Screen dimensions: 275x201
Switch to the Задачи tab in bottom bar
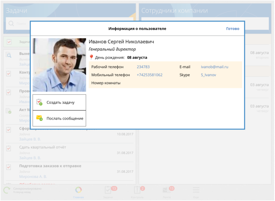pyautogui.click(x=108, y=191)
